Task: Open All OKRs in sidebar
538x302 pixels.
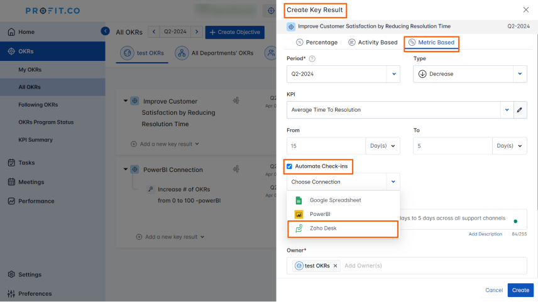Action: tap(53, 87)
